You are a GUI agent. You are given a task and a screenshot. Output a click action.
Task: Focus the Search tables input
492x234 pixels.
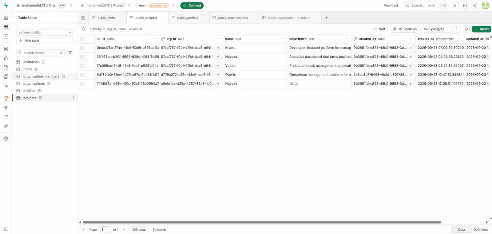coord(40,53)
